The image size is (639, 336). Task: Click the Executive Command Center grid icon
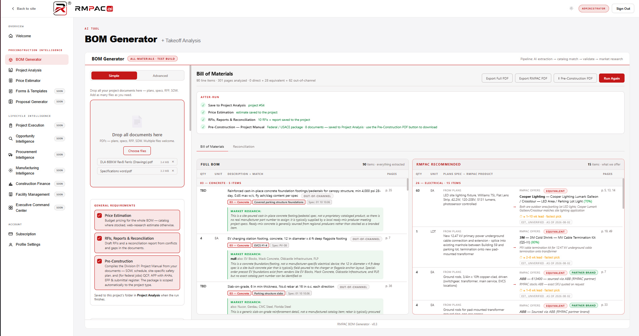click(x=11, y=208)
